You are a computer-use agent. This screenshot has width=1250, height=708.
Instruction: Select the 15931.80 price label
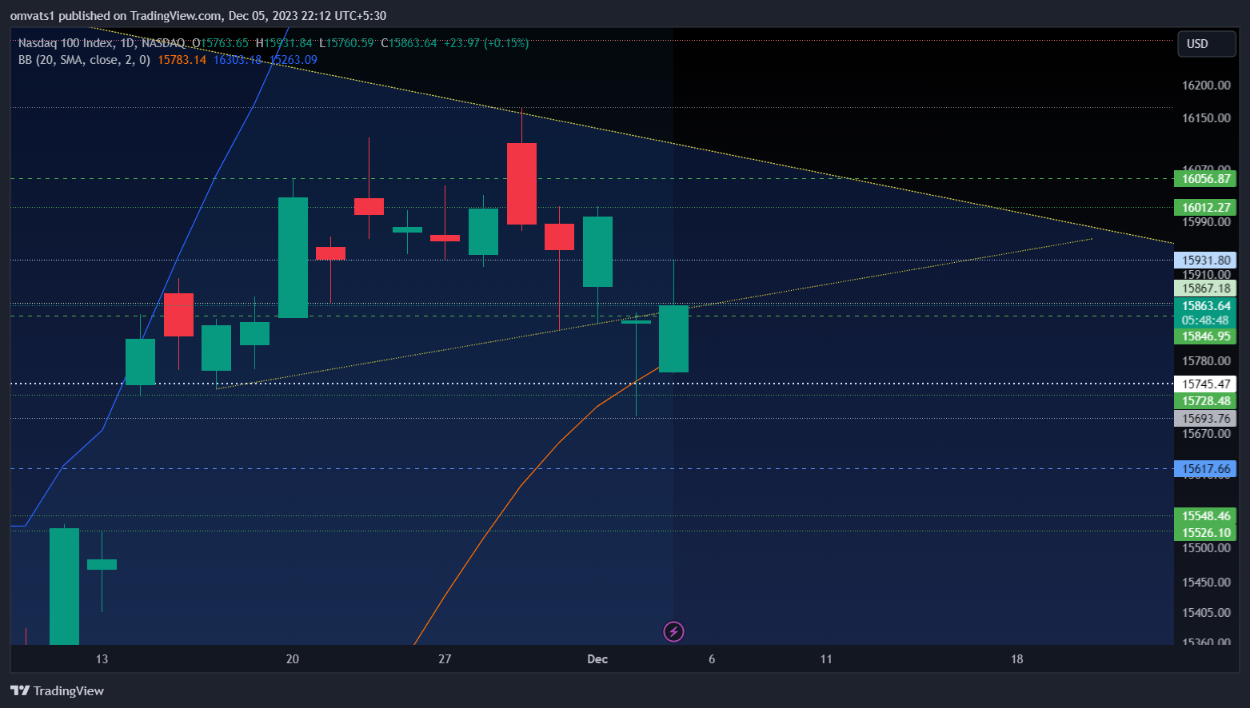click(x=1205, y=261)
